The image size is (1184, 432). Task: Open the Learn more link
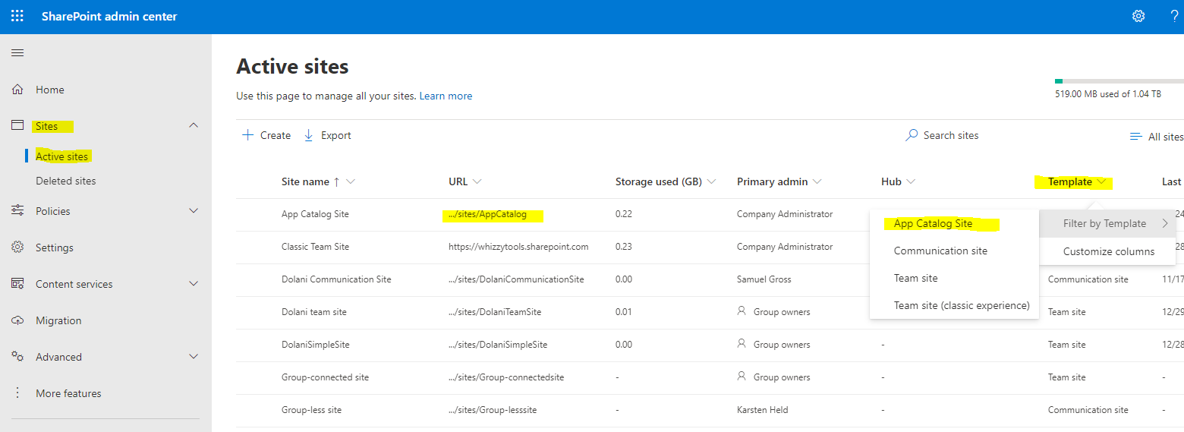446,96
